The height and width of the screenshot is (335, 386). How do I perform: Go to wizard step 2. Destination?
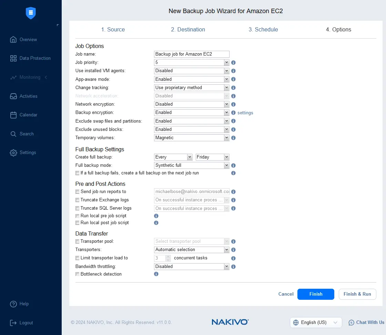point(188,30)
